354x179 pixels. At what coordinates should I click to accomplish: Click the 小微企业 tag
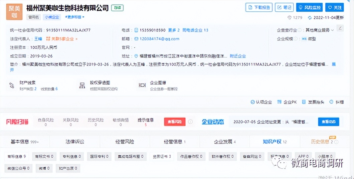pyautogui.click(x=52, y=17)
